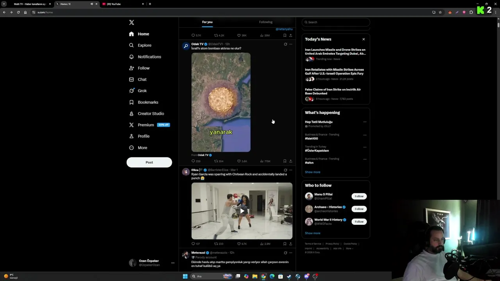
Task: Open more options on Eliza's post
Action: (291, 170)
